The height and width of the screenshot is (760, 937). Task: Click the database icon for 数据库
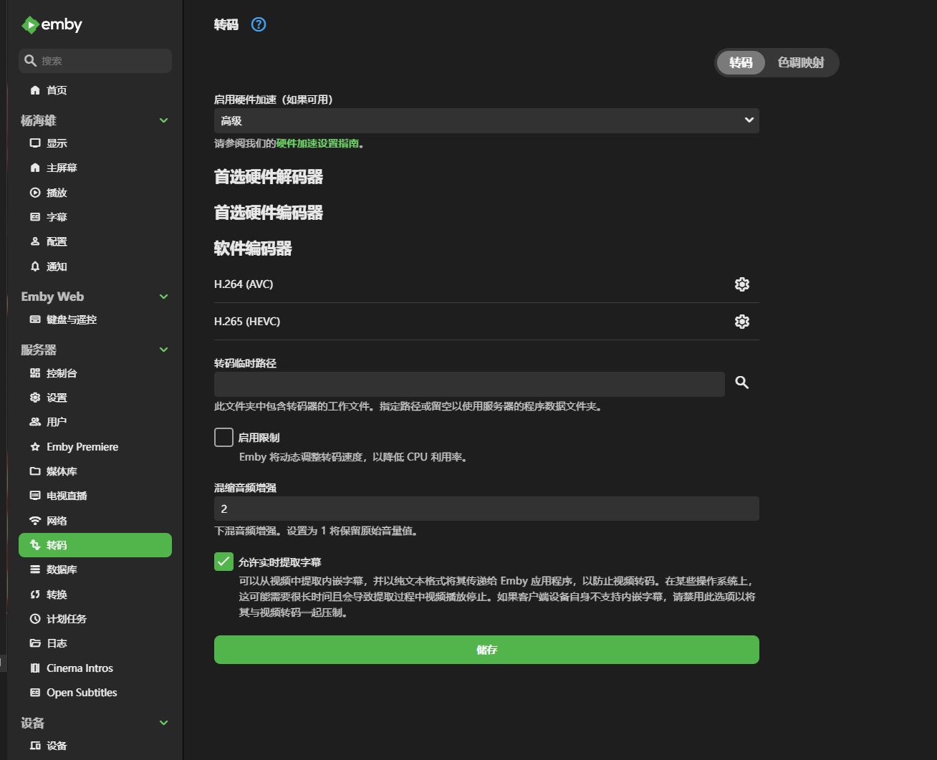point(35,569)
